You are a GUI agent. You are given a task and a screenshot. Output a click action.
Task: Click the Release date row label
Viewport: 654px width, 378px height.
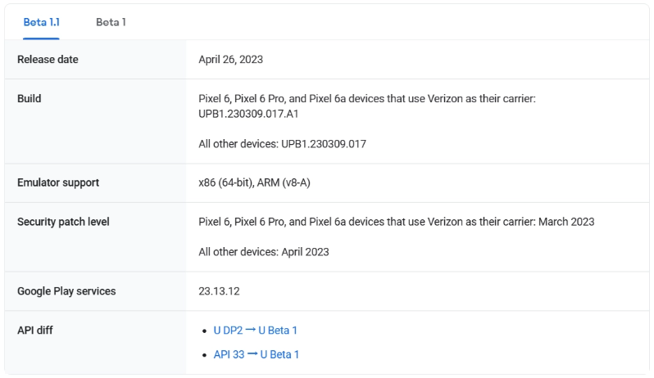point(48,59)
